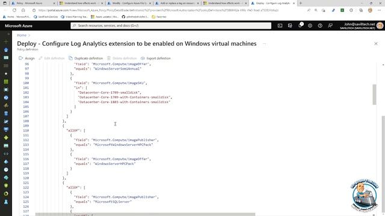Open the Advisor icon in the sidebar
The width and height of the screenshot is (385, 216).
[x=6, y=178]
